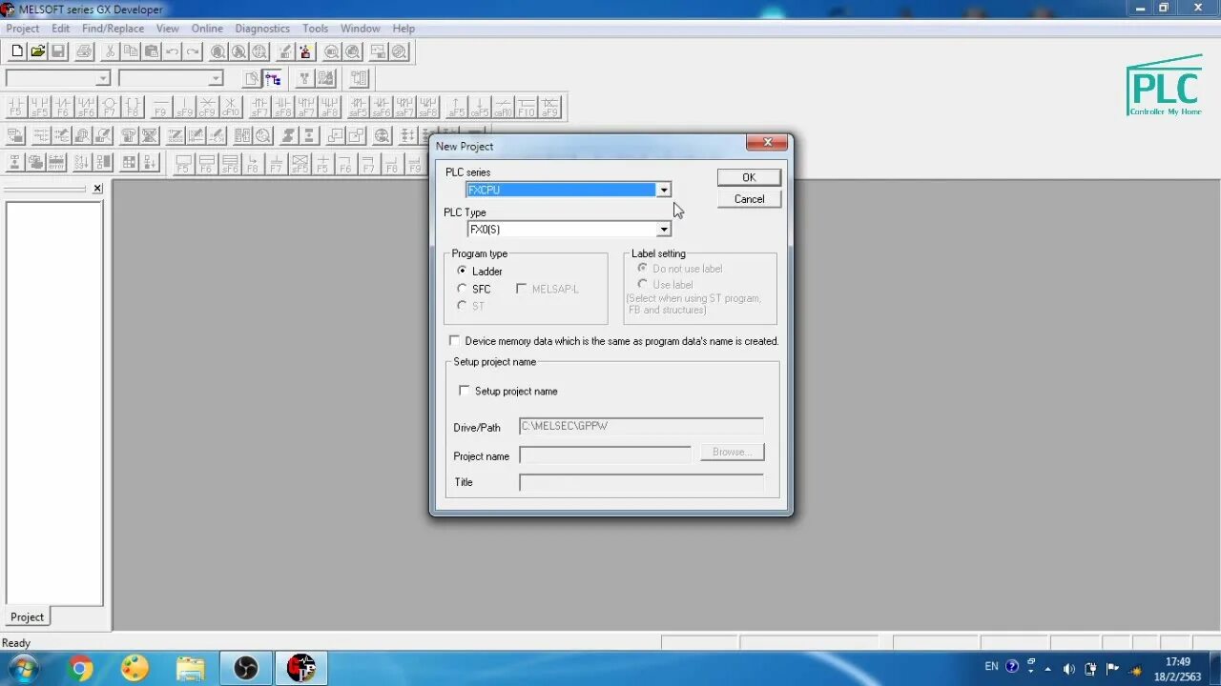Select the sF5 open branch contact icon
The width and height of the screenshot is (1221, 686).
(39, 107)
